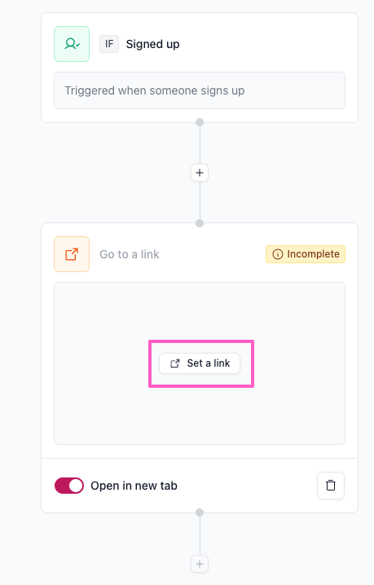This screenshot has height=585, width=374.
Task: Click the info icon in the Incomplete badge
Action: (278, 254)
